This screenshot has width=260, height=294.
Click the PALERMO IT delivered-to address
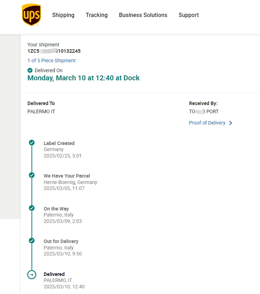pyautogui.click(x=41, y=111)
